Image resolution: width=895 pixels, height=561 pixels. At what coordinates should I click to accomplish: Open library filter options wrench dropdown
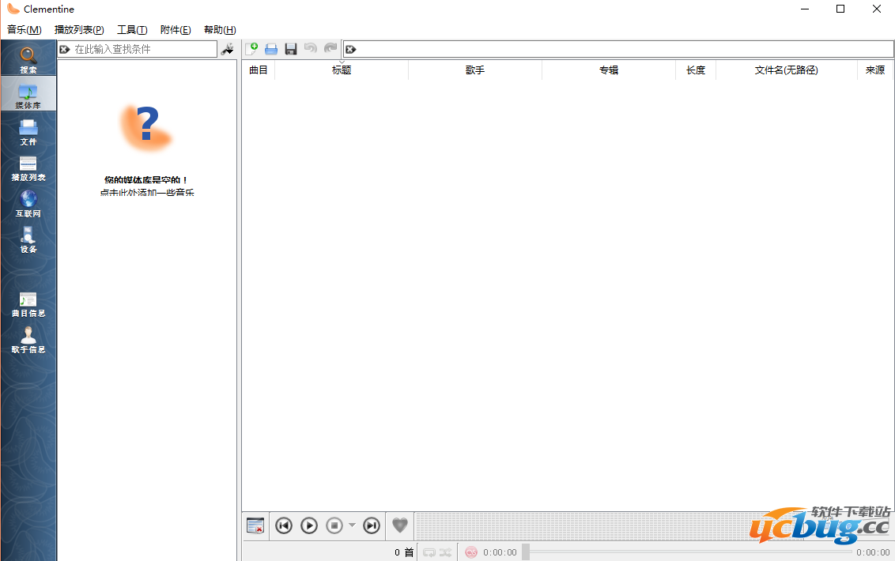(x=228, y=49)
